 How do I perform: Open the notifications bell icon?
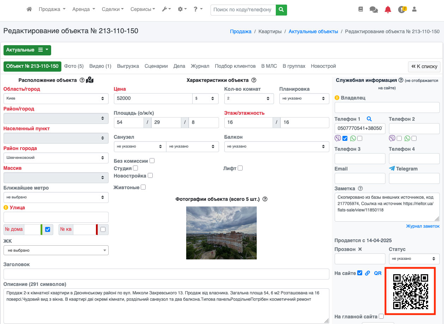[388, 10]
